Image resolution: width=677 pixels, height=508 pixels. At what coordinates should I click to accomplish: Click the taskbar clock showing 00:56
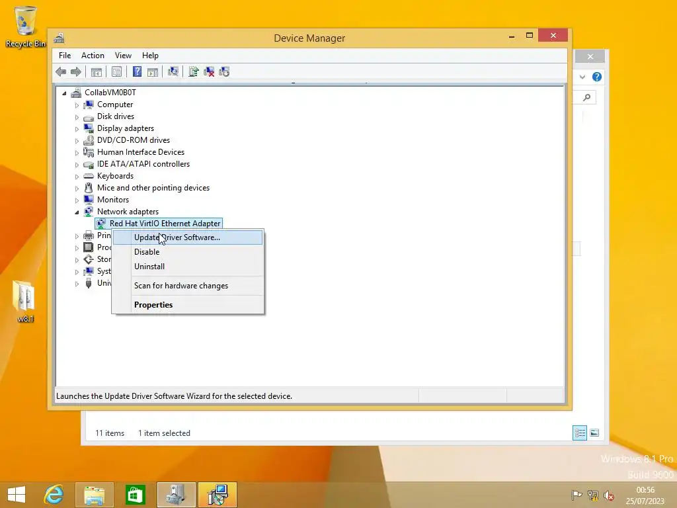(x=645, y=490)
